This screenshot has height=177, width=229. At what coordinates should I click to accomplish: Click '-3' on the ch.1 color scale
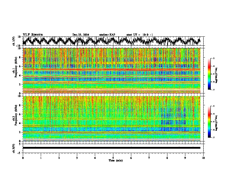[213, 58]
